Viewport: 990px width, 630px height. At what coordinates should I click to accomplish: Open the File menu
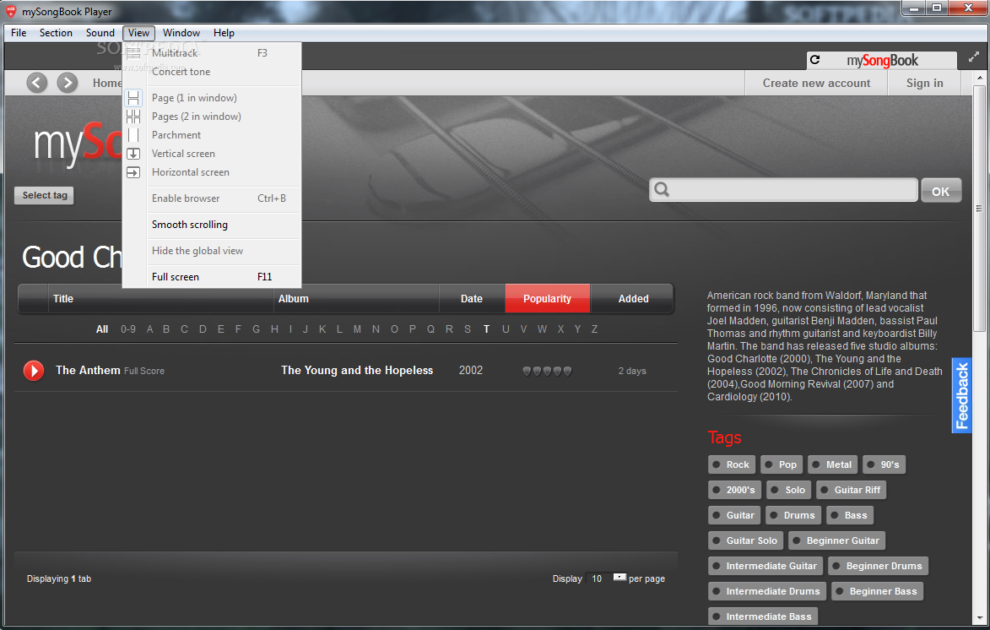tap(19, 33)
